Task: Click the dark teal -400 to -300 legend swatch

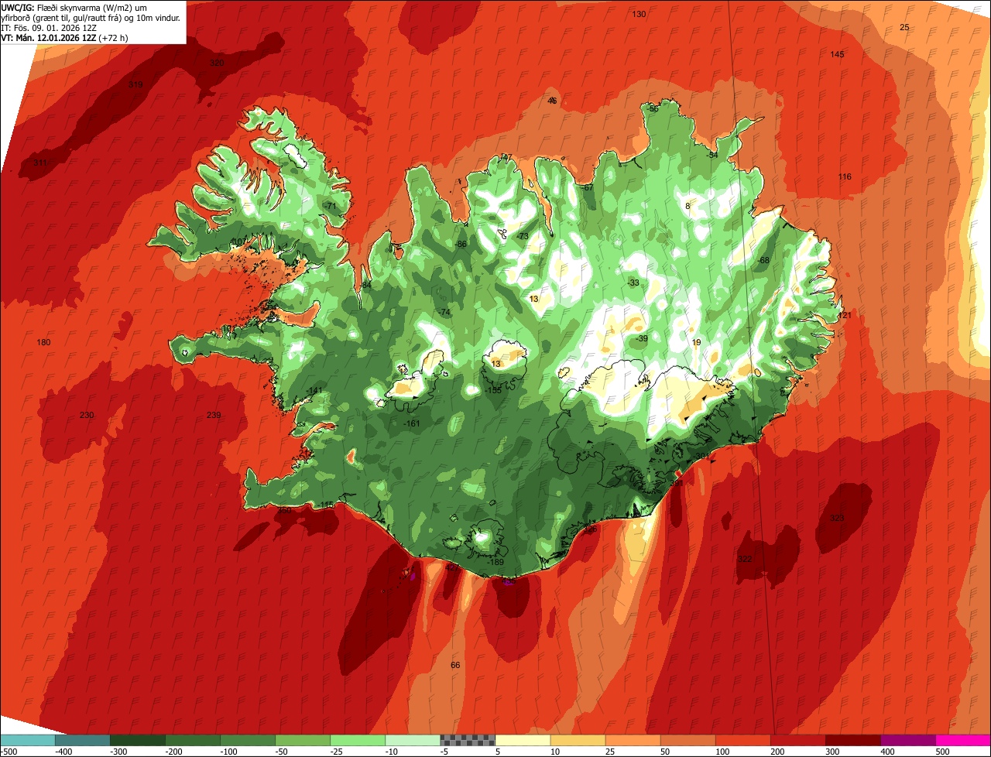Action: coord(83,740)
